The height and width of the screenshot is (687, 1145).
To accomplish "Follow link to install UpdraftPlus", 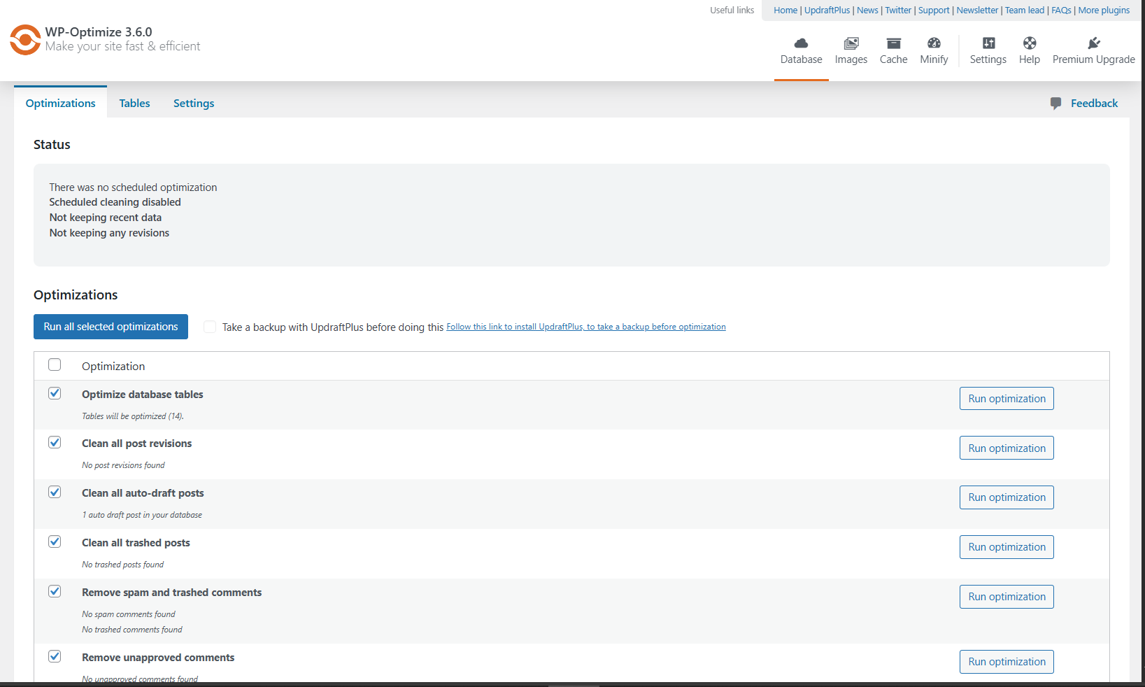I will tap(586, 327).
